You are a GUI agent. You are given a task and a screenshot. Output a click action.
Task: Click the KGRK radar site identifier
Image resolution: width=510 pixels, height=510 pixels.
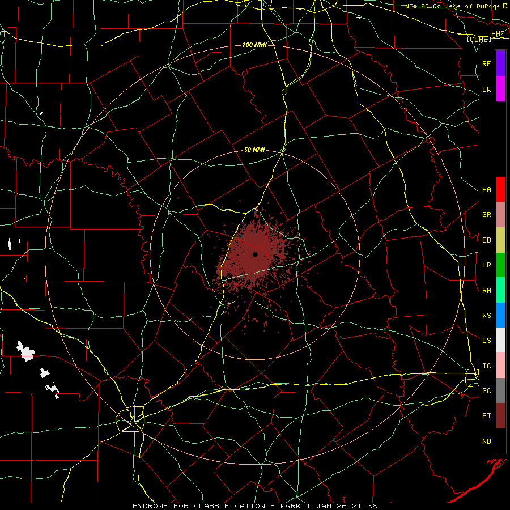point(291,506)
